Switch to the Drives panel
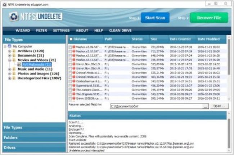The image size is (234, 155). (34, 147)
